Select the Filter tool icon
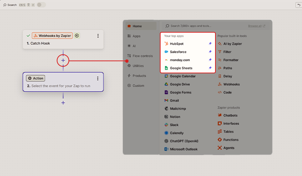The image size is (302, 176). tap(220, 52)
